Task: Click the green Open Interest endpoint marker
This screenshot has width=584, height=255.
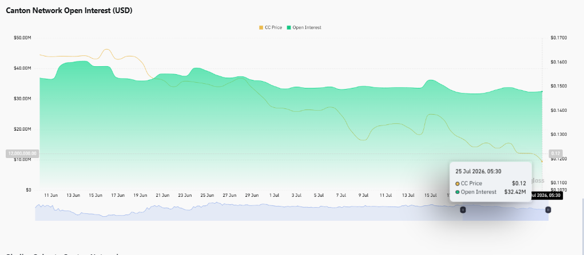Action: (542, 91)
